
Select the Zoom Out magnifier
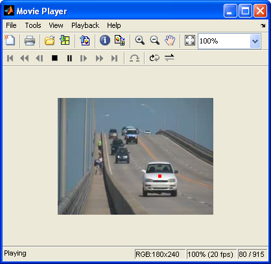click(155, 40)
